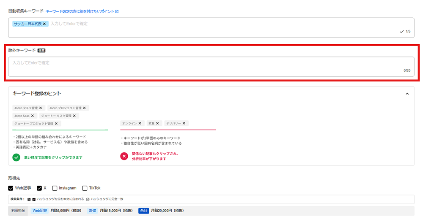Click the 任意 badge next to 除外キーワード
Image resolution: width=423 pixels, height=219 pixels.
[x=41, y=50]
